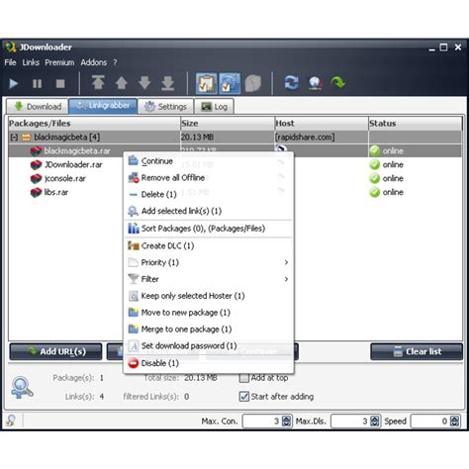469x469 pixels.
Task: Click the Max. Con. value field
Action: pyautogui.click(x=262, y=422)
